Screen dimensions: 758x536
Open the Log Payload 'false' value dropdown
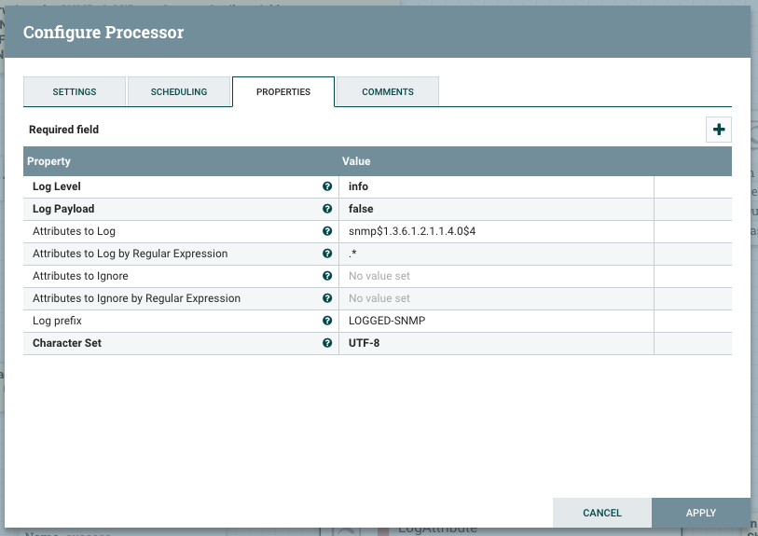point(496,209)
